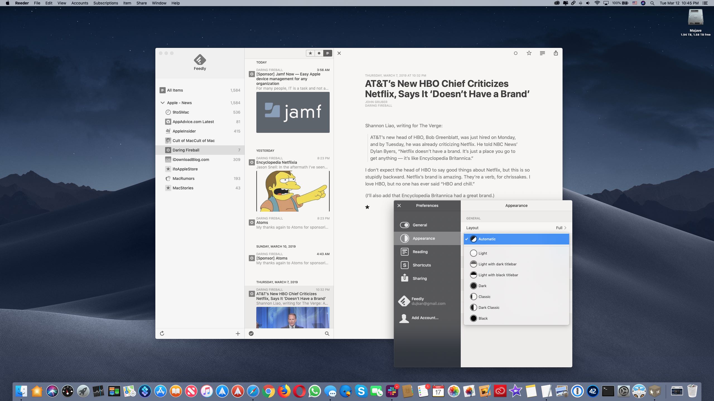Open Appearance preferences tab

(x=427, y=238)
